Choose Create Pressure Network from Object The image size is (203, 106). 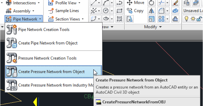(x=54, y=72)
